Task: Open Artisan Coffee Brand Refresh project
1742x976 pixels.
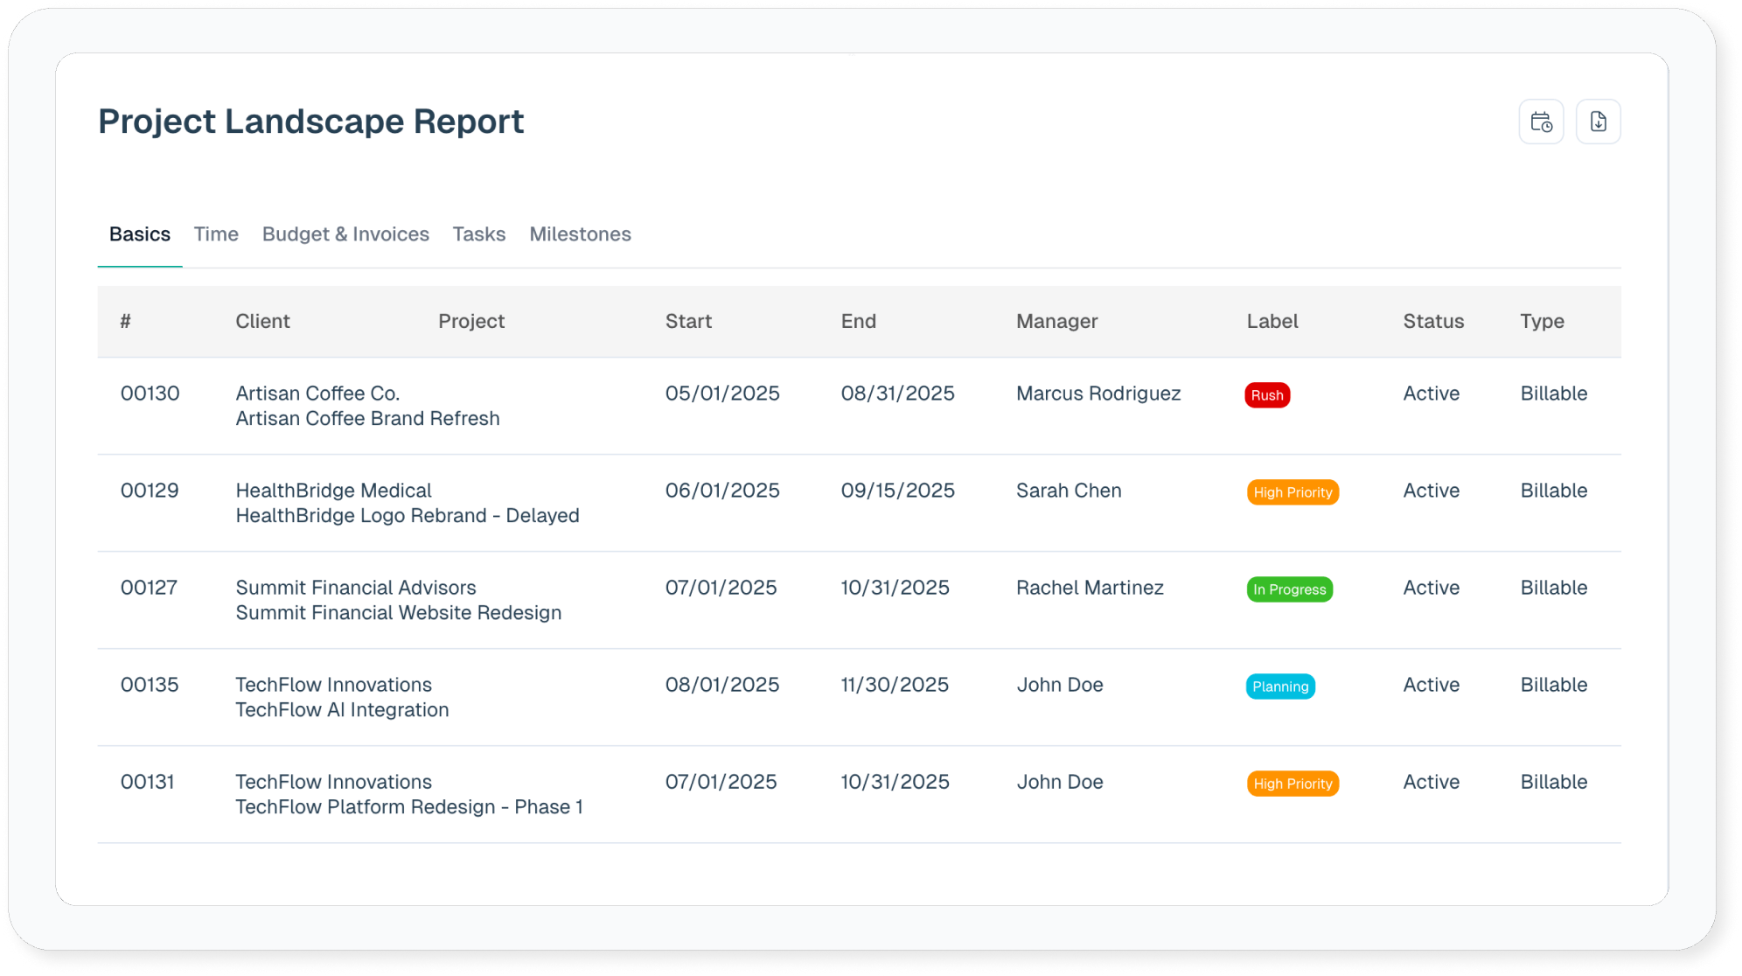Action: point(367,419)
